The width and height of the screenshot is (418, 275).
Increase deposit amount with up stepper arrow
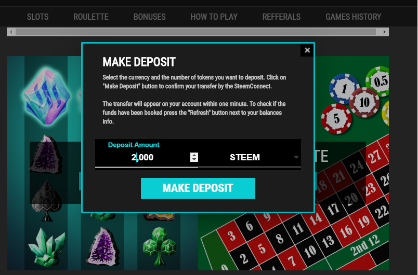194,155
